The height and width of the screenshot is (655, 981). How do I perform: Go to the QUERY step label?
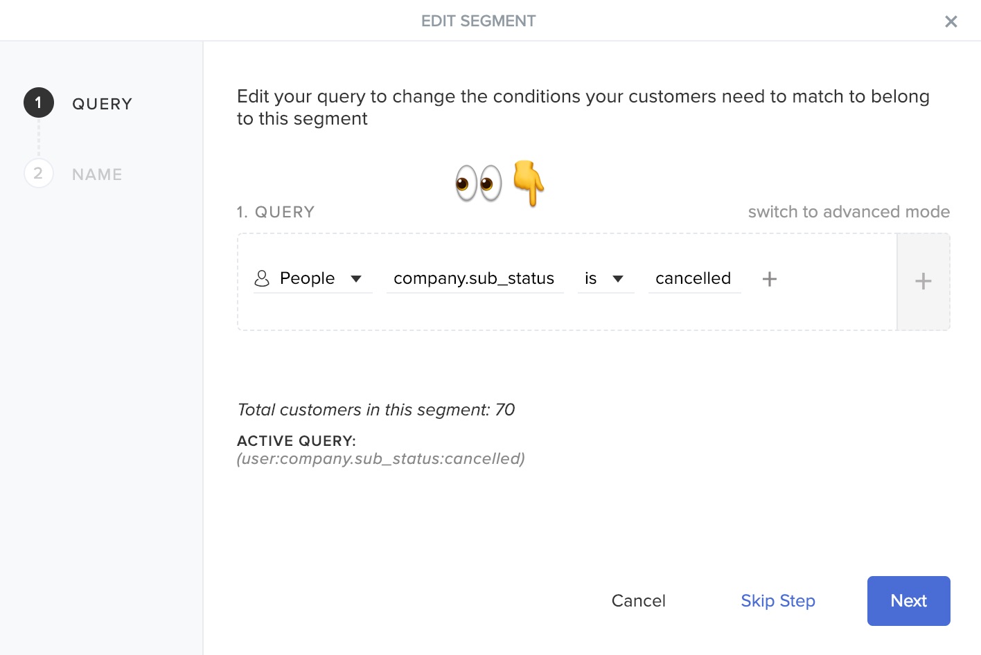point(102,104)
